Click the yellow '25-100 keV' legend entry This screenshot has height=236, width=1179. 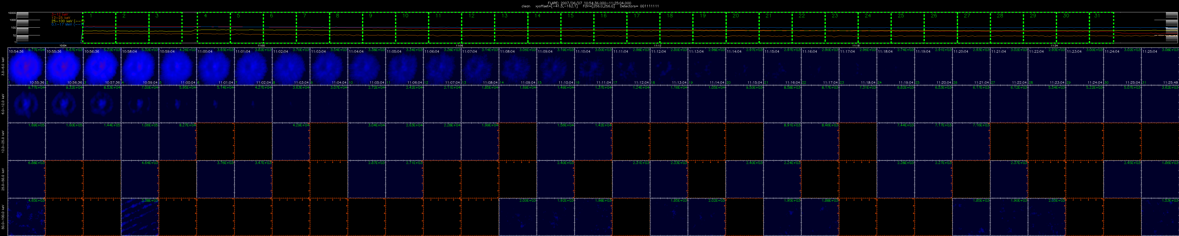(67, 21)
